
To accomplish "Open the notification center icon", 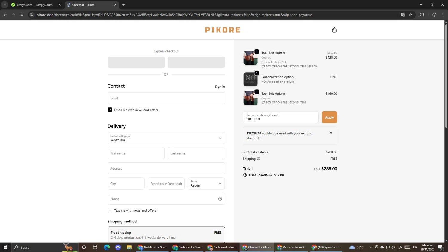I will [441, 247].
